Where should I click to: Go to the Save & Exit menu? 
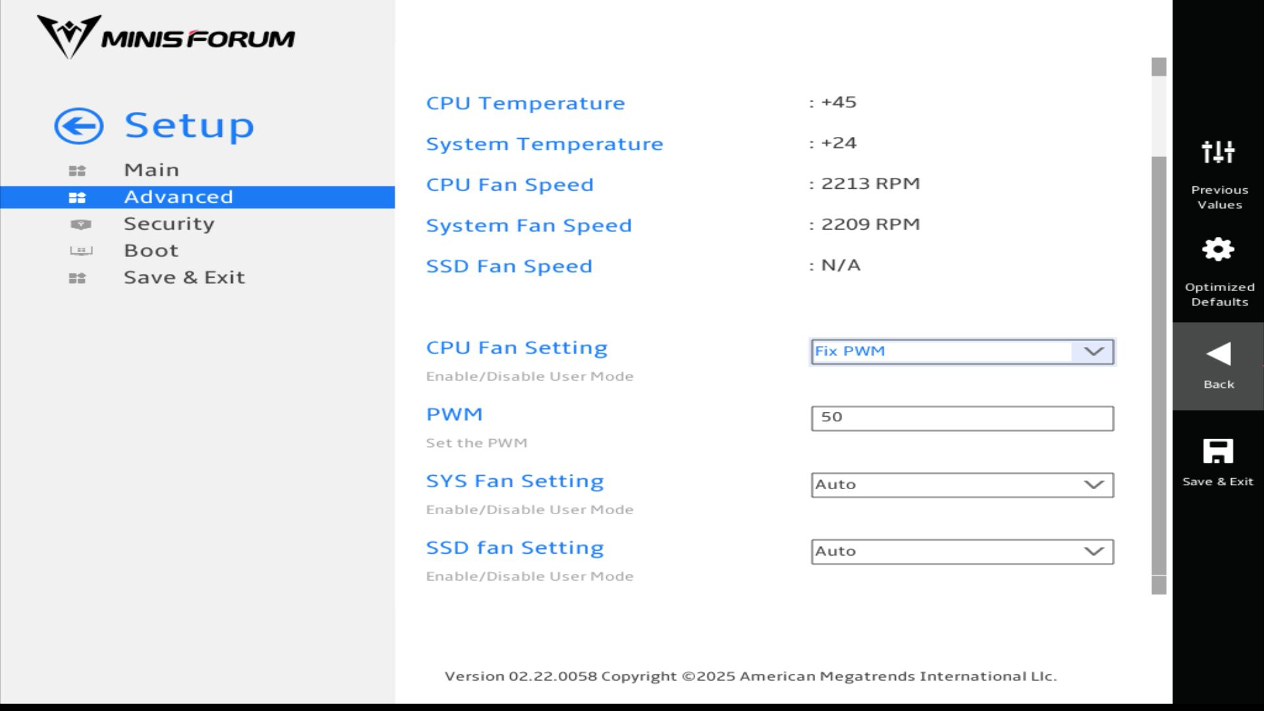pyautogui.click(x=184, y=277)
